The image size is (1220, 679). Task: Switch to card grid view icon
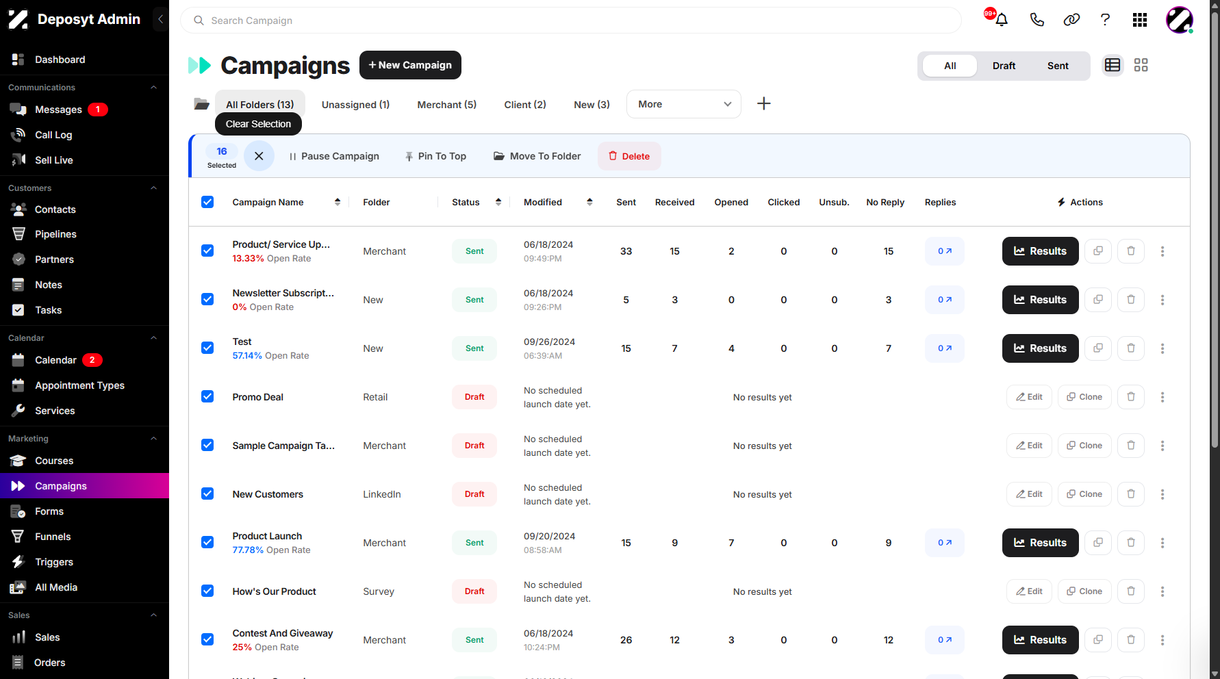click(1141, 65)
